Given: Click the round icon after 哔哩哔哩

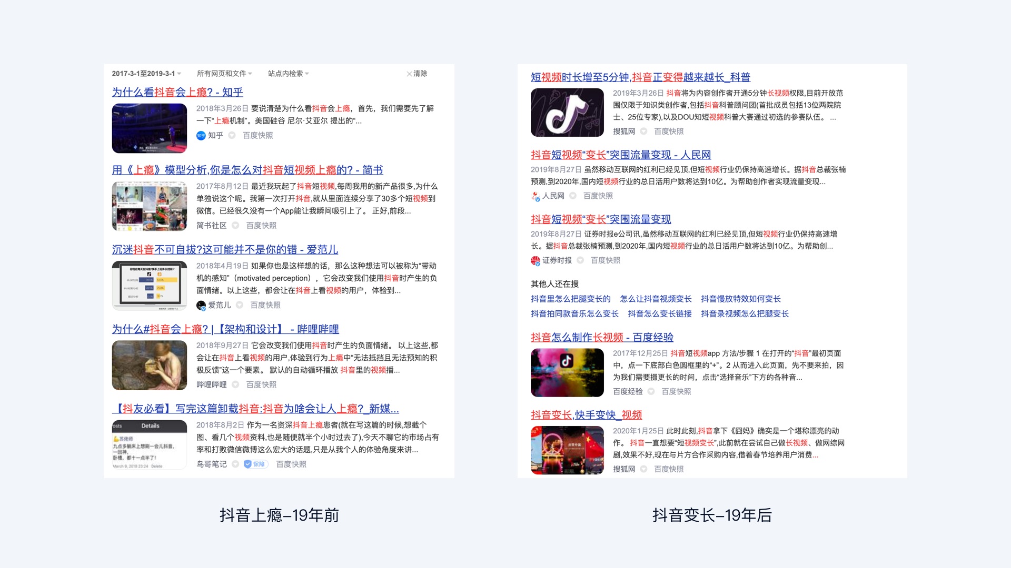Looking at the screenshot, I should point(235,385).
